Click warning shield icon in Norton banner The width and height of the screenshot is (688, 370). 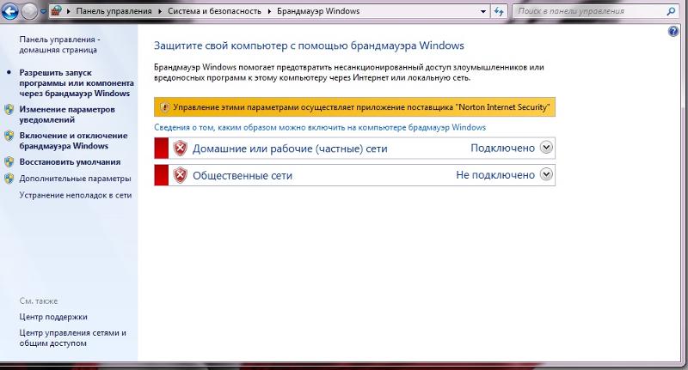(164, 106)
